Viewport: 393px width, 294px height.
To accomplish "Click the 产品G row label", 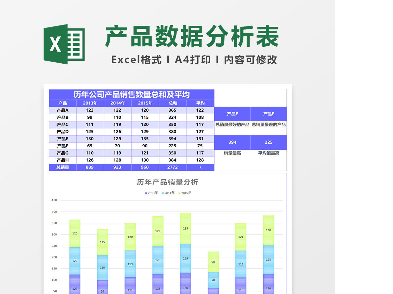I will pos(63,153).
